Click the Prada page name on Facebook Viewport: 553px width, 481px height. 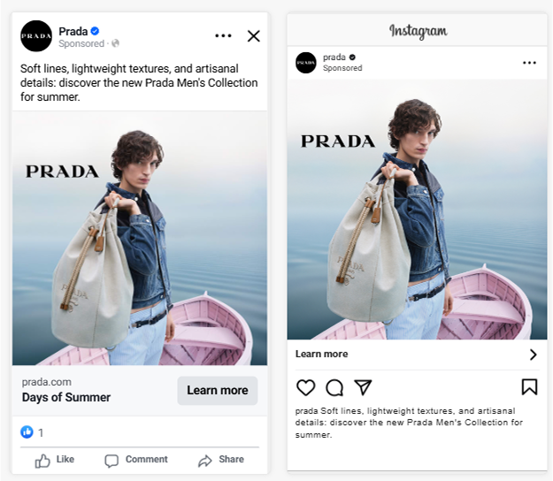pyautogui.click(x=73, y=31)
